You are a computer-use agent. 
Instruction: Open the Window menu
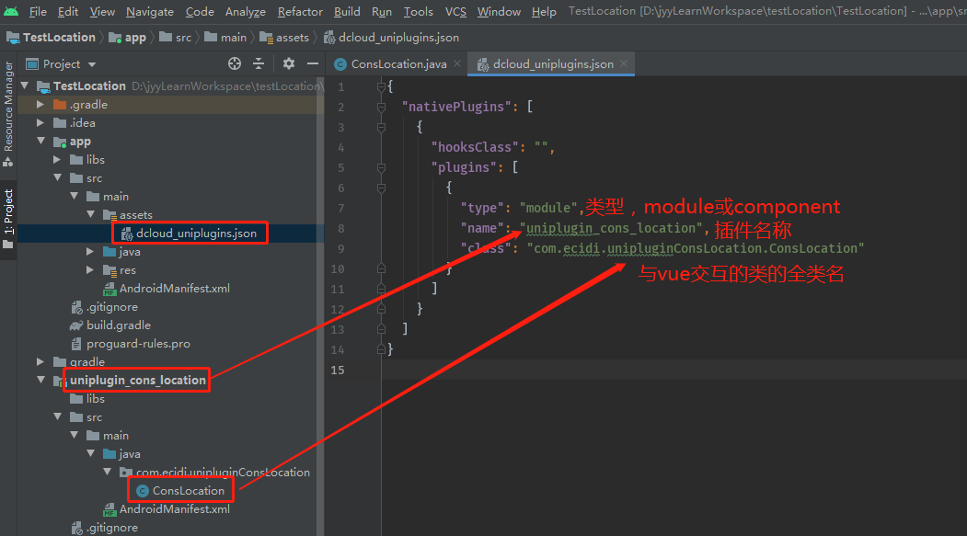pyautogui.click(x=499, y=12)
